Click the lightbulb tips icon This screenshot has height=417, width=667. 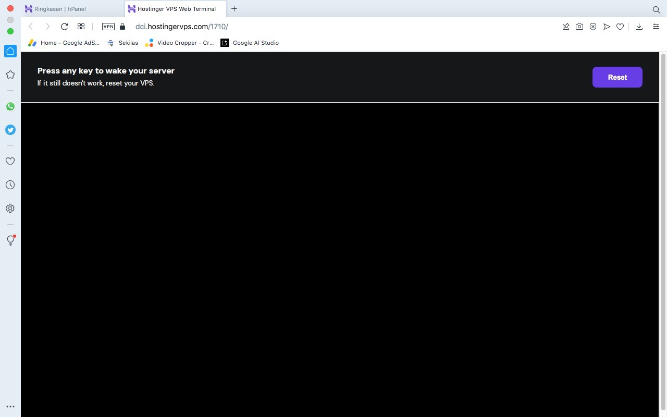coord(10,240)
